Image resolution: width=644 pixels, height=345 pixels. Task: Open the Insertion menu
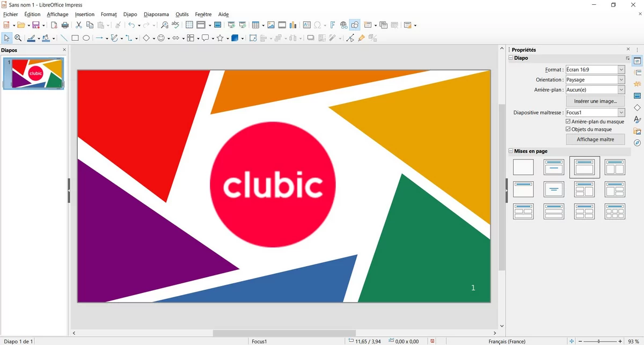tap(85, 14)
